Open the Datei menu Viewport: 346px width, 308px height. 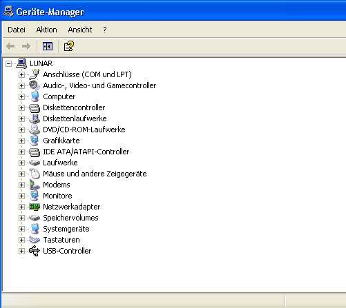click(x=17, y=30)
